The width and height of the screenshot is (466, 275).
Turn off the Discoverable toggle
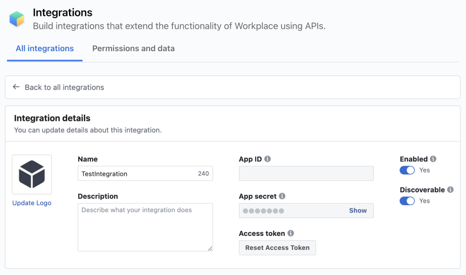click(407, 201)
